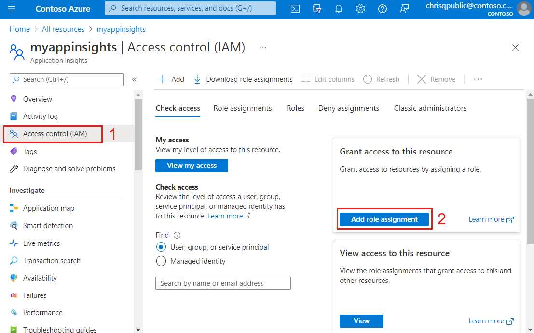Select the User, group, or service principal option
This screenshot has height=333, width=534.
click(160, 247)
